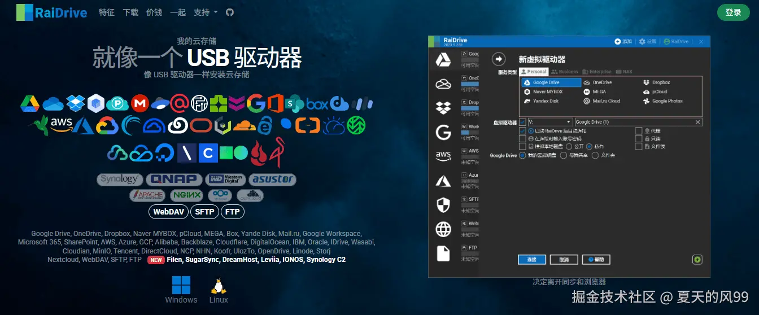This screenshot has width=759, height=315.
Task: Enable the 只读 checkbox
Action: [x=639, y=138]
